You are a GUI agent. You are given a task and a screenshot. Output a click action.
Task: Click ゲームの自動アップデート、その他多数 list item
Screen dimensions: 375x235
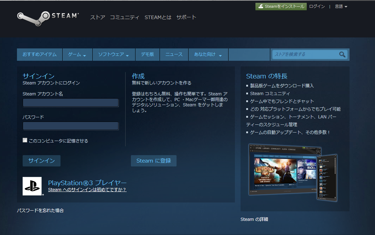click(x=290, y=132)
